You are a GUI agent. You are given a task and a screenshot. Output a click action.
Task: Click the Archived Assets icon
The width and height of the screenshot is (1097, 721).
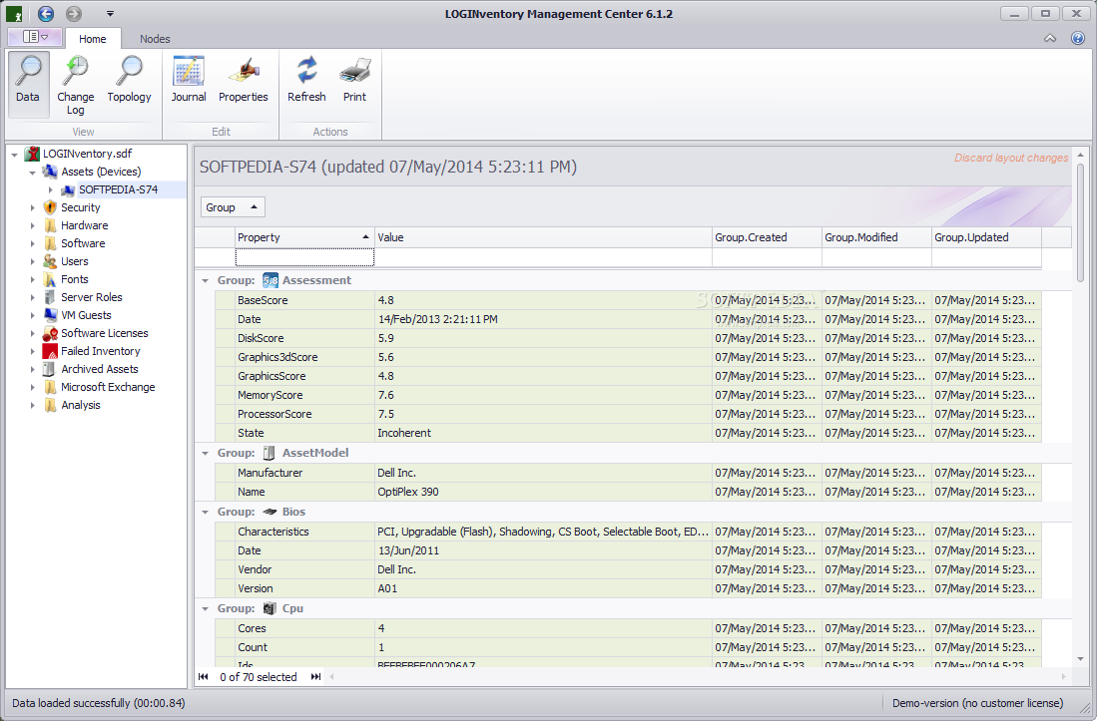pos(50,369)
